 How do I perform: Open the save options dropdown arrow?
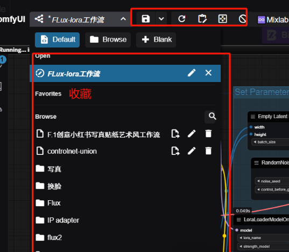point(161,19)
